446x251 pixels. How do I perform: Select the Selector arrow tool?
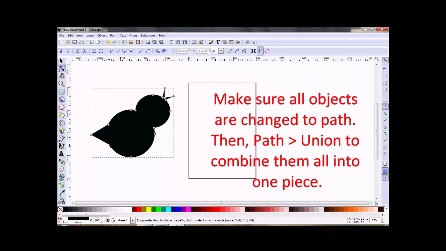[x=62, y=61]
